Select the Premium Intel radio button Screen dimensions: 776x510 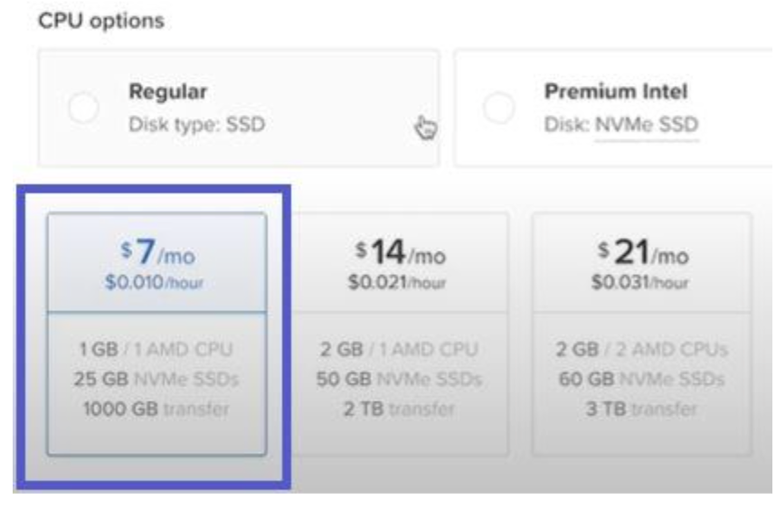tap(499, 108)
